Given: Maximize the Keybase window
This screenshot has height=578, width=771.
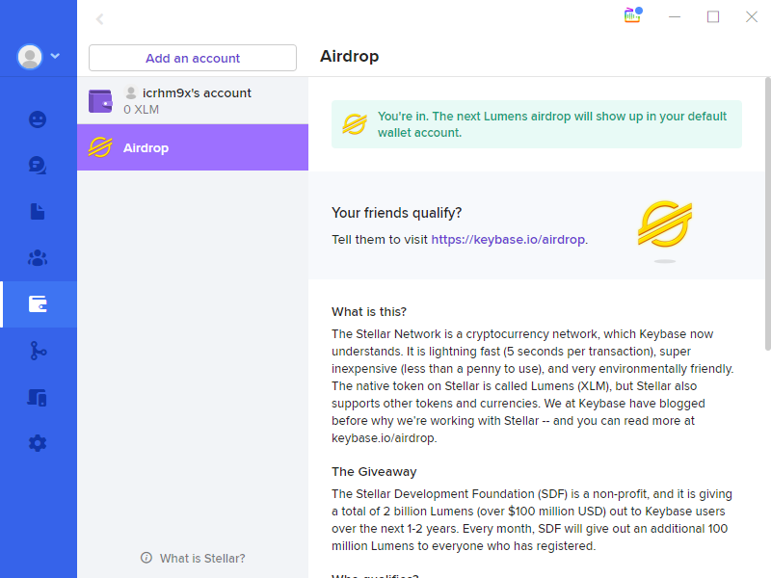Looking at the screenshot, I should [713, 16].
